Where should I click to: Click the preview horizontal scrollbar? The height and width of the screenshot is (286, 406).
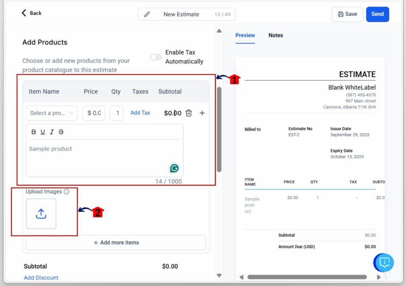click(307, 277)
